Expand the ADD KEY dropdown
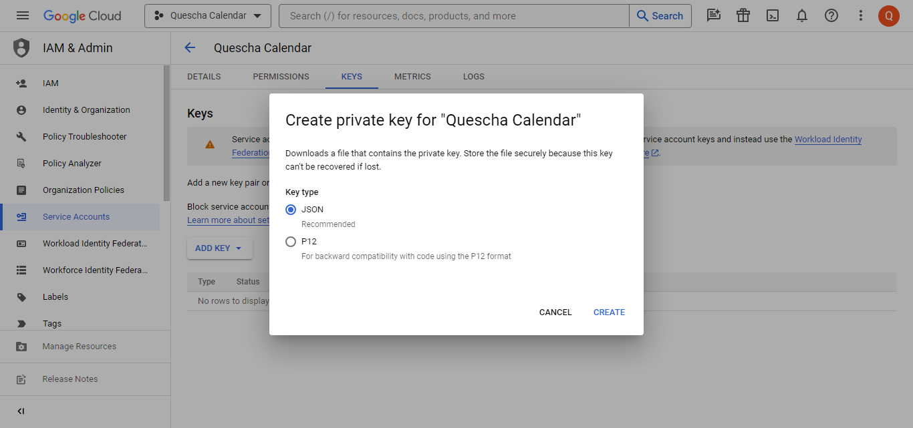The height and width of the screenshot is (428, 913). click(219, 248)
